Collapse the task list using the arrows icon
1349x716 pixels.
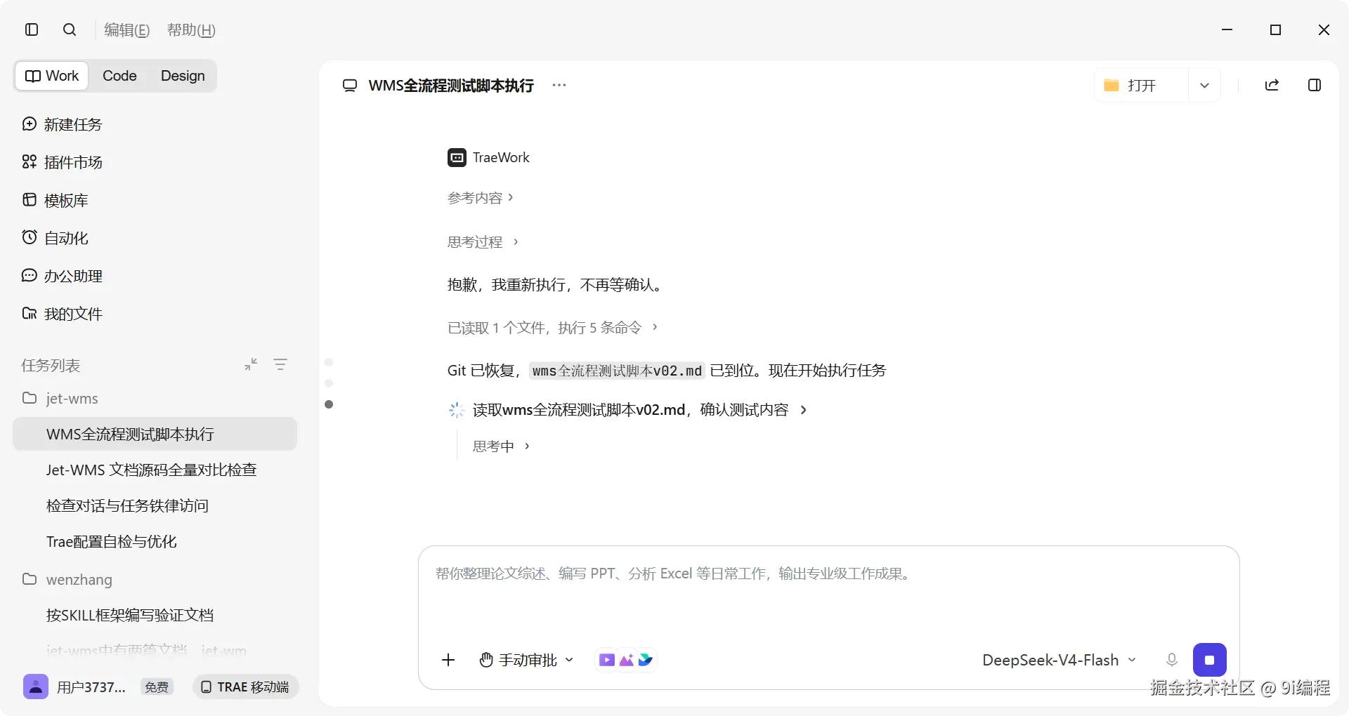[251, 364]
